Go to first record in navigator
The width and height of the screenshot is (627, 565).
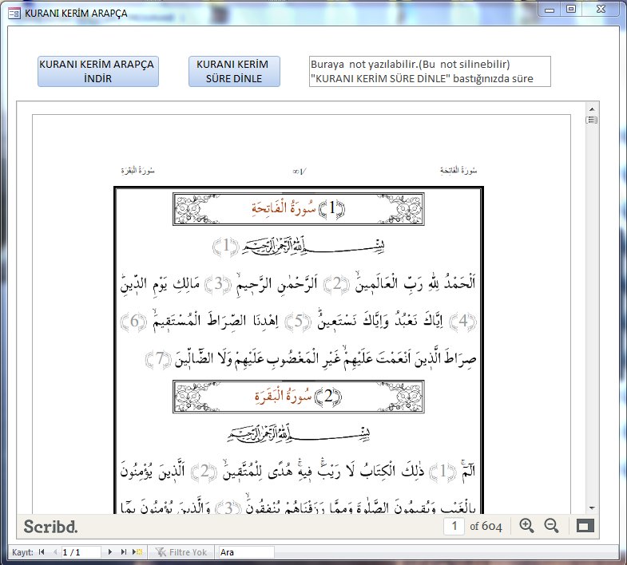(42, 552)
